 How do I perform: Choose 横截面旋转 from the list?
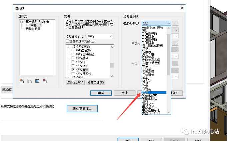pos(149,95)
